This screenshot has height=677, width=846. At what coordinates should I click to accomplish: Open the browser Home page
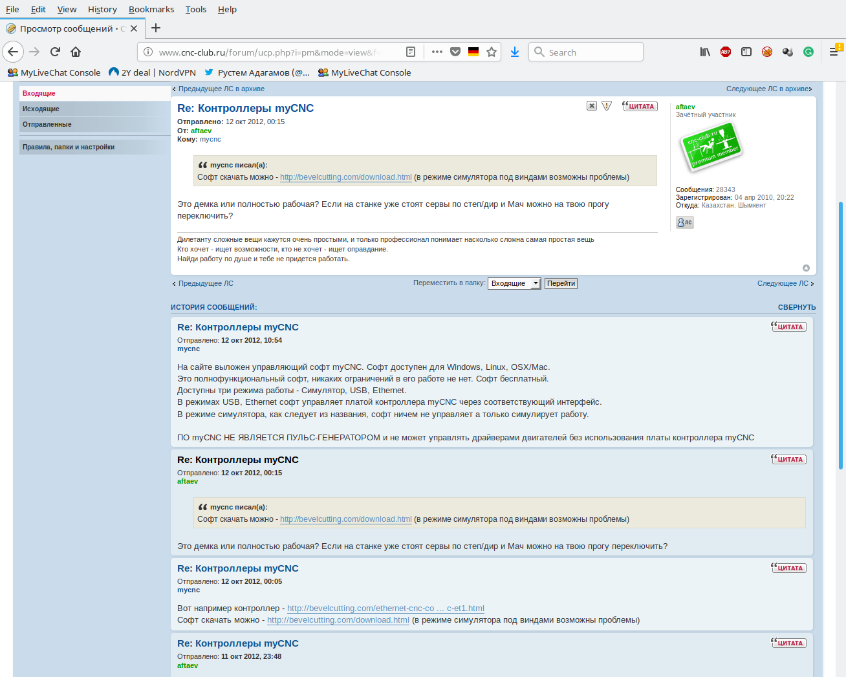tap(76, 52)
